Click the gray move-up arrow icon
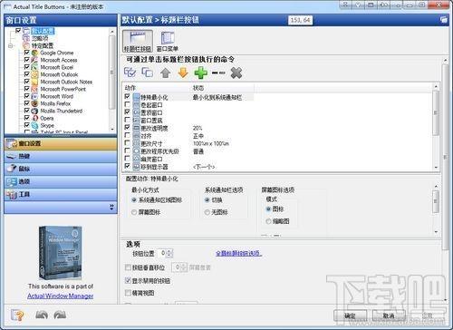Image resolution: width=453 pixels, height=330 pixels. (x=165, y=73)
